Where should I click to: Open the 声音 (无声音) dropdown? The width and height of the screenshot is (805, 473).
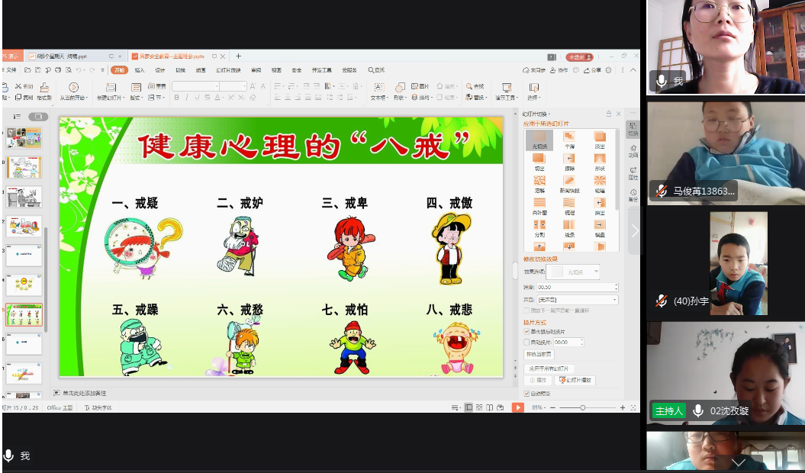coord(577,300)
